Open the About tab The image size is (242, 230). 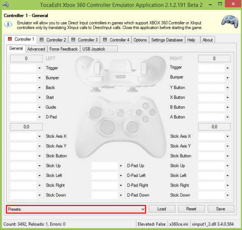coord(207,39)
